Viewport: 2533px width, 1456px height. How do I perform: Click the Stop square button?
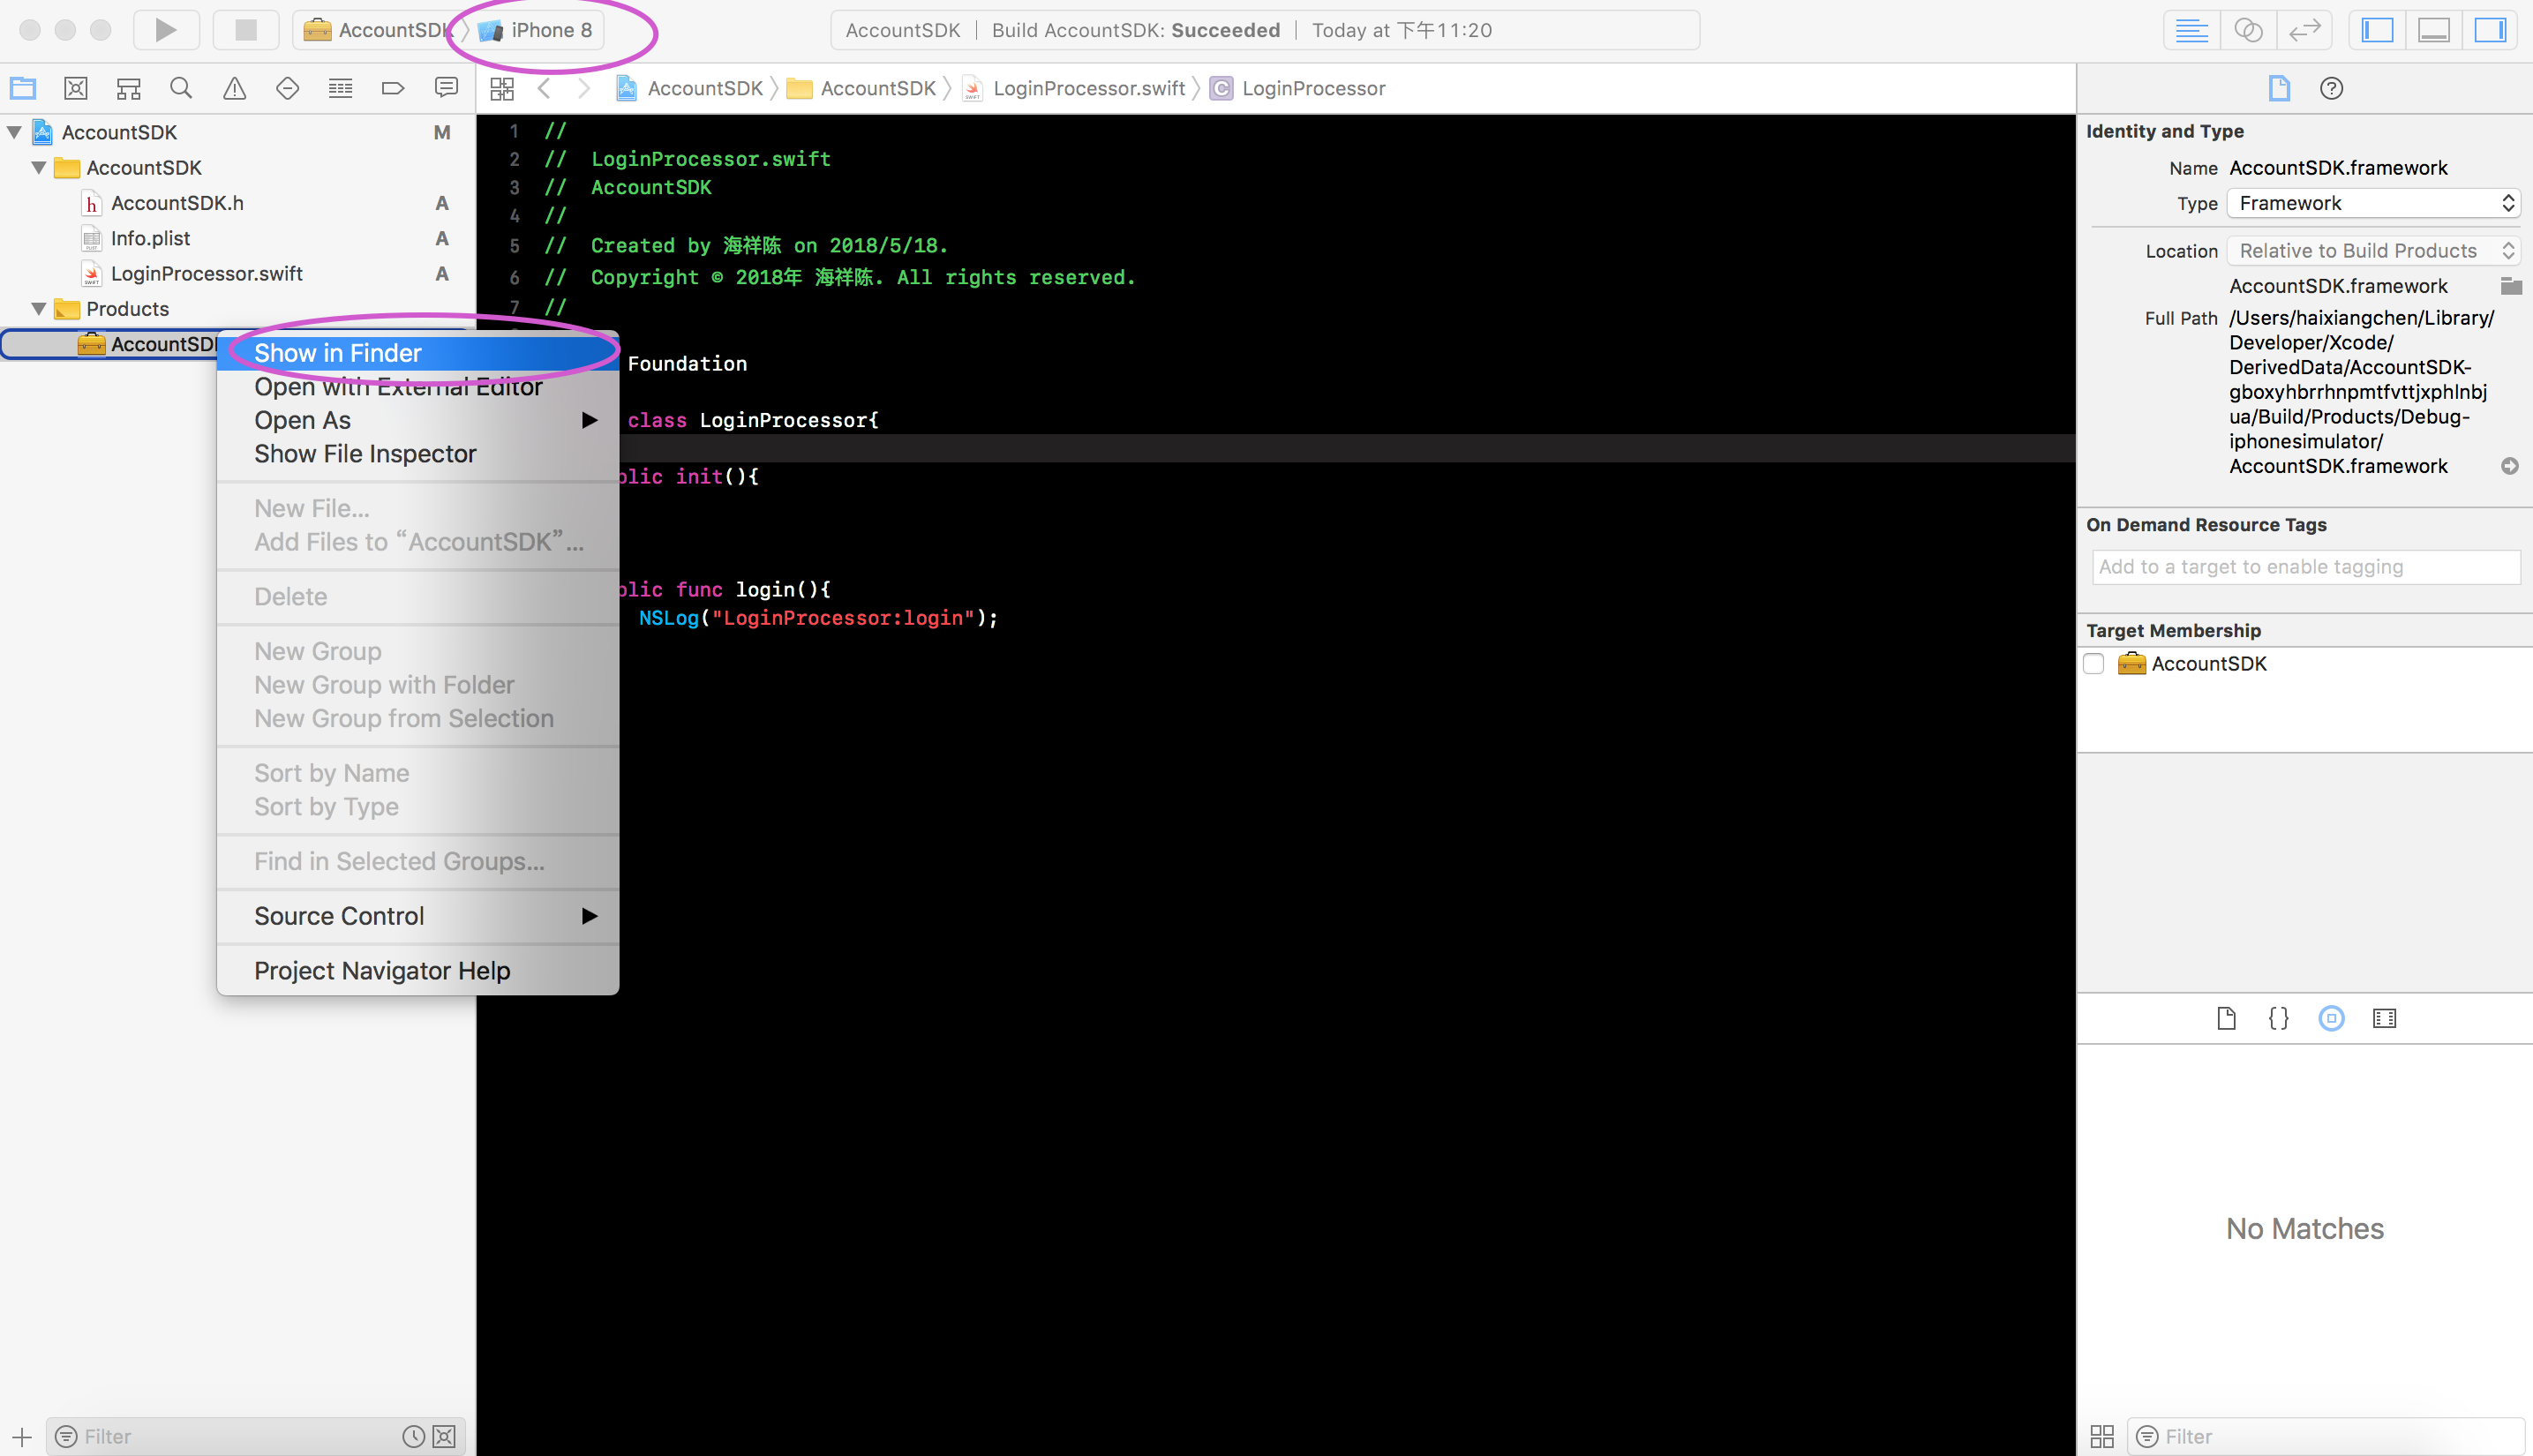point(245,30)
